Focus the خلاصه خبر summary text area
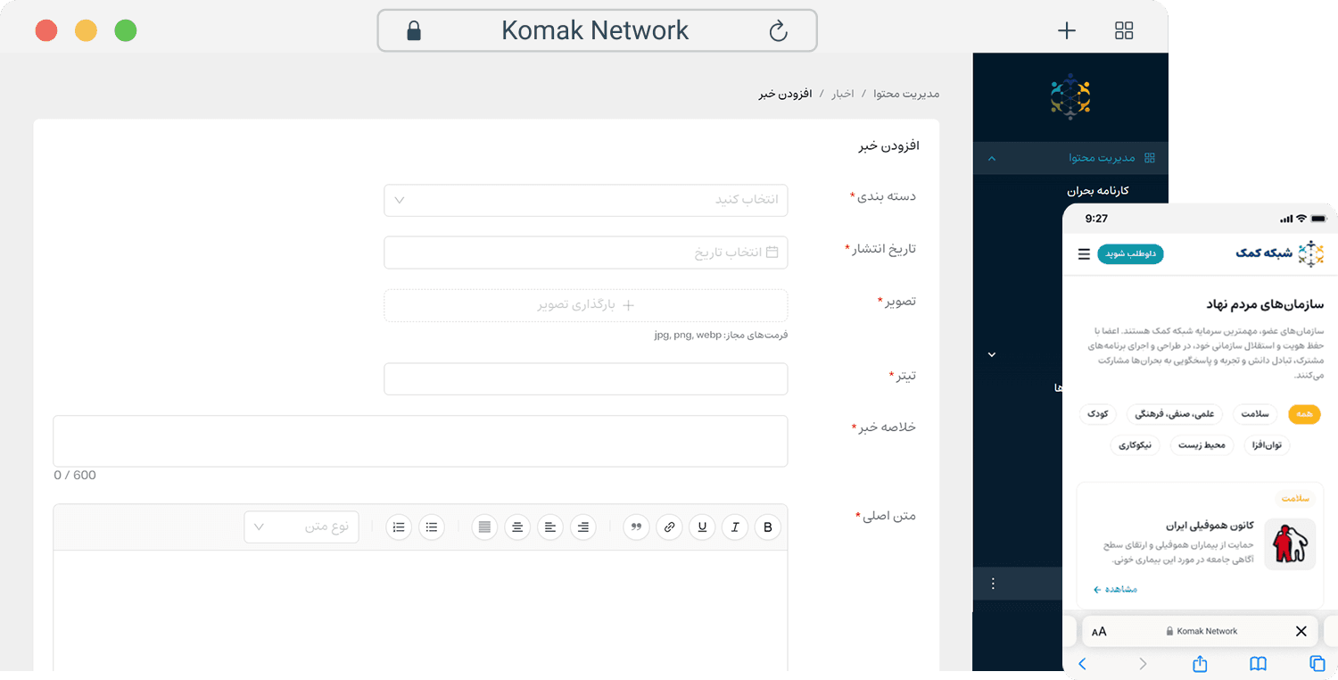The height and width of the screenshot is (680, 1338). tap(420, 441)
